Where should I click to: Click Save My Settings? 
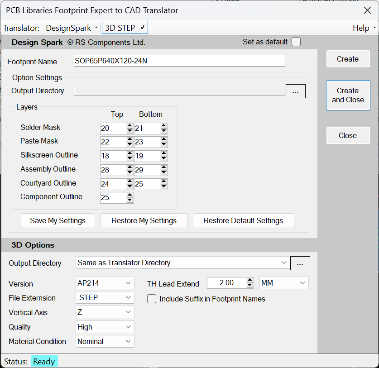(58, 220)
